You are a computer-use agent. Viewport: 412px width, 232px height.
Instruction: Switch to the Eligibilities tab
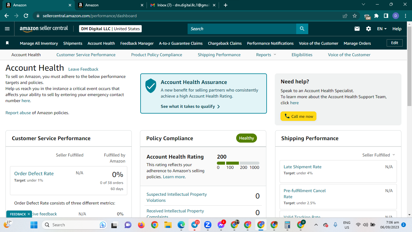(x=302, y=55)
